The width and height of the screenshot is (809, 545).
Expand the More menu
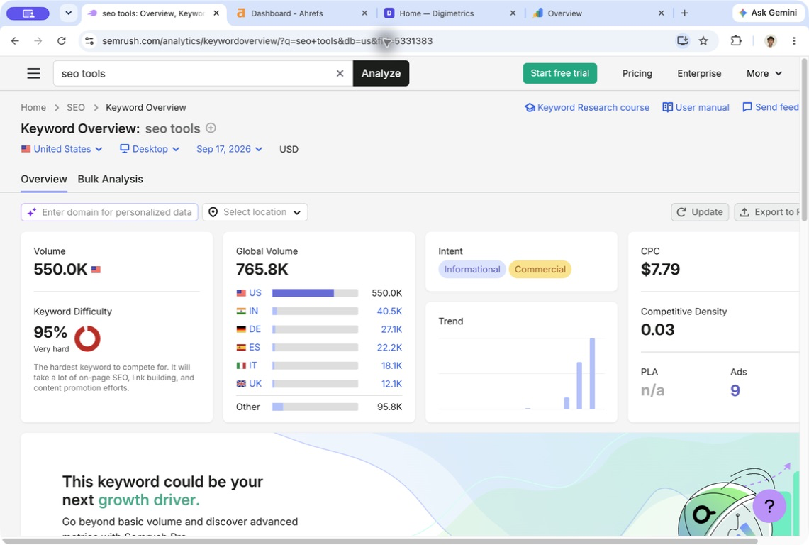[764, 73]
